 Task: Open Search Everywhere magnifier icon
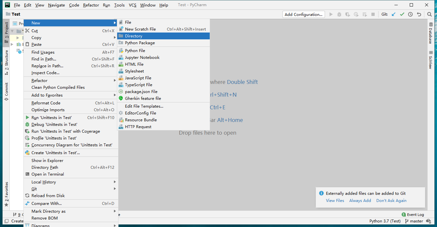coord(430,14)
